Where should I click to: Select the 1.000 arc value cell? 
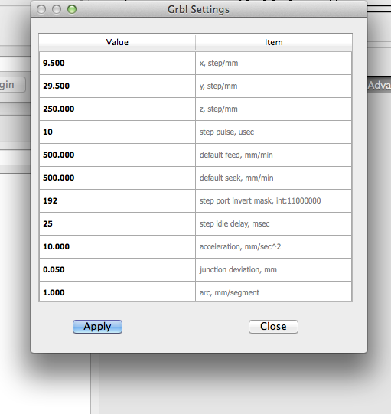117,292
